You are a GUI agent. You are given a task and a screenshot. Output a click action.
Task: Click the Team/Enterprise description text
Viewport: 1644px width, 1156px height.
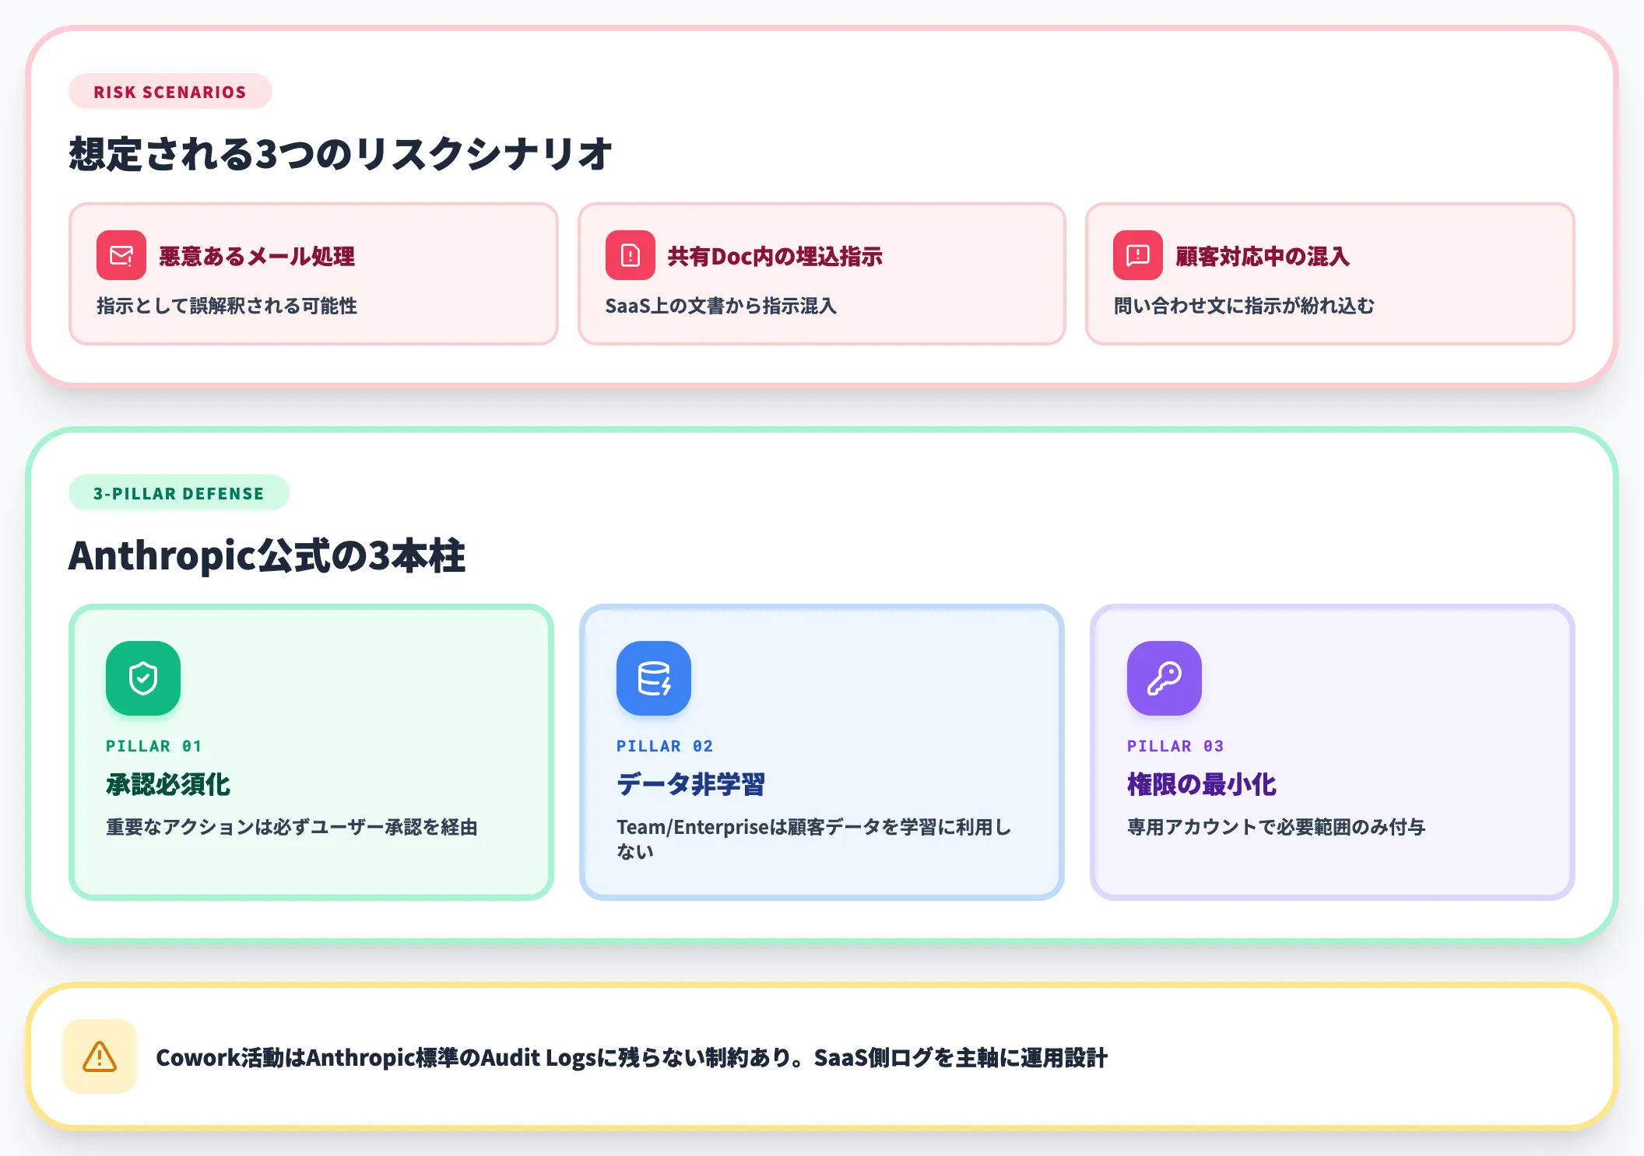point(814,839)
